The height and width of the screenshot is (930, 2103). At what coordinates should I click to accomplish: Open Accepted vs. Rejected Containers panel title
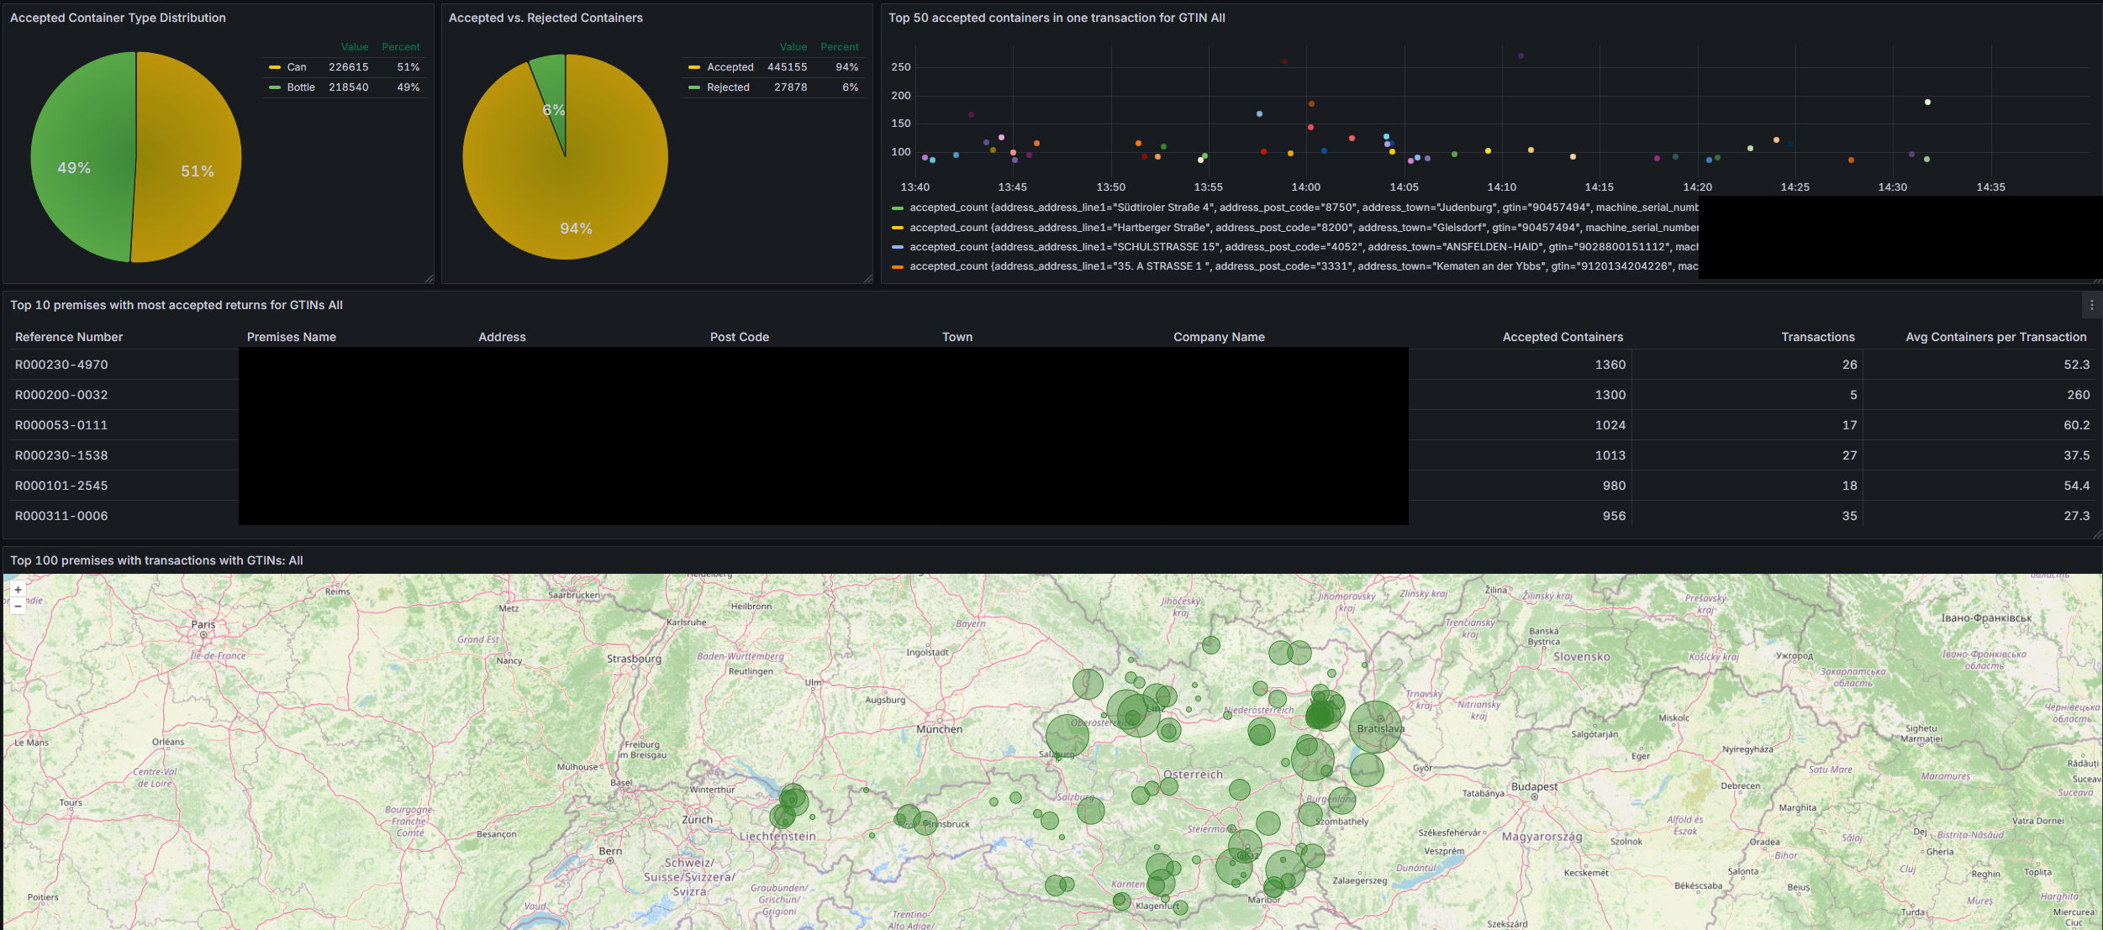[x=546, y=18]
